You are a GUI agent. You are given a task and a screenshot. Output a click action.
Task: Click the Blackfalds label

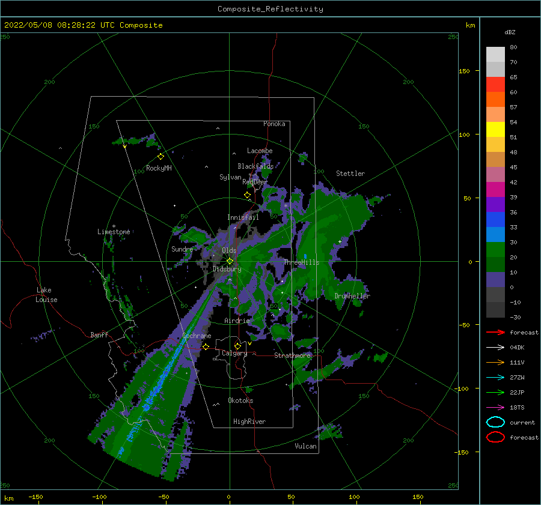tap(255, 166)
